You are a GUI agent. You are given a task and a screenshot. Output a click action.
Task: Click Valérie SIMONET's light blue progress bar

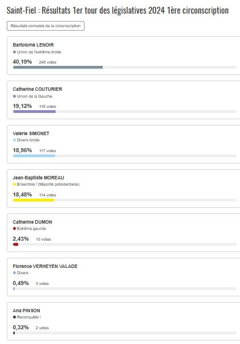pyautogui.click(x=34, y=156)
